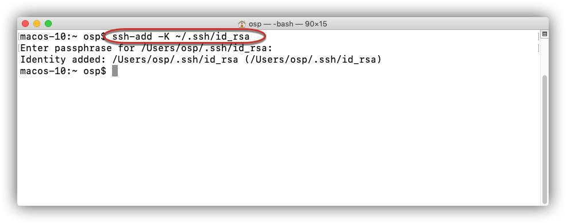The image size is (566, 223).
Task: Zoom the window with the green button
Action: tap(48, 24)
